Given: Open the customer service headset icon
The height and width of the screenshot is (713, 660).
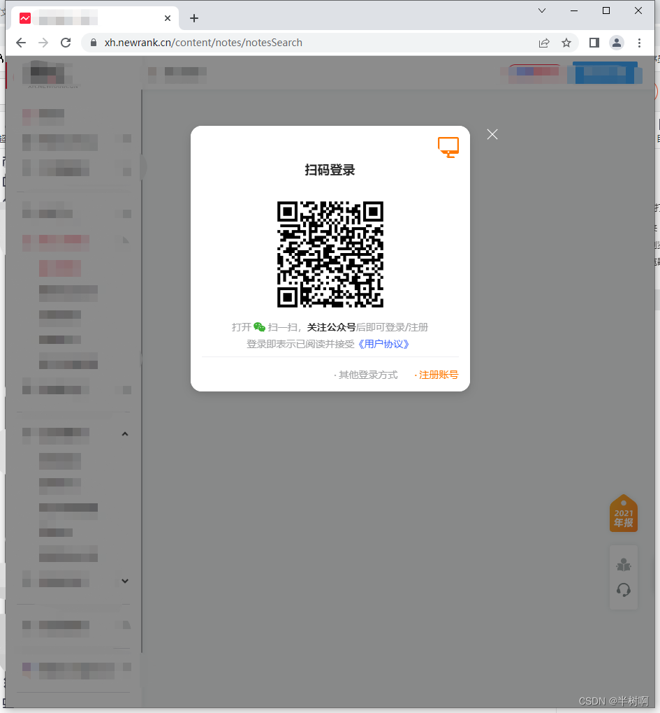Looking at the screenshot, I should click(623, 590).
